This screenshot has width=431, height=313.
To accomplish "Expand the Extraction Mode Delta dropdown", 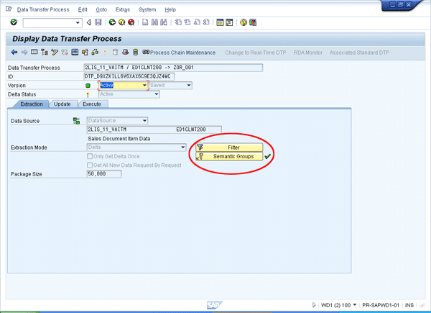I will coord(182,147).
